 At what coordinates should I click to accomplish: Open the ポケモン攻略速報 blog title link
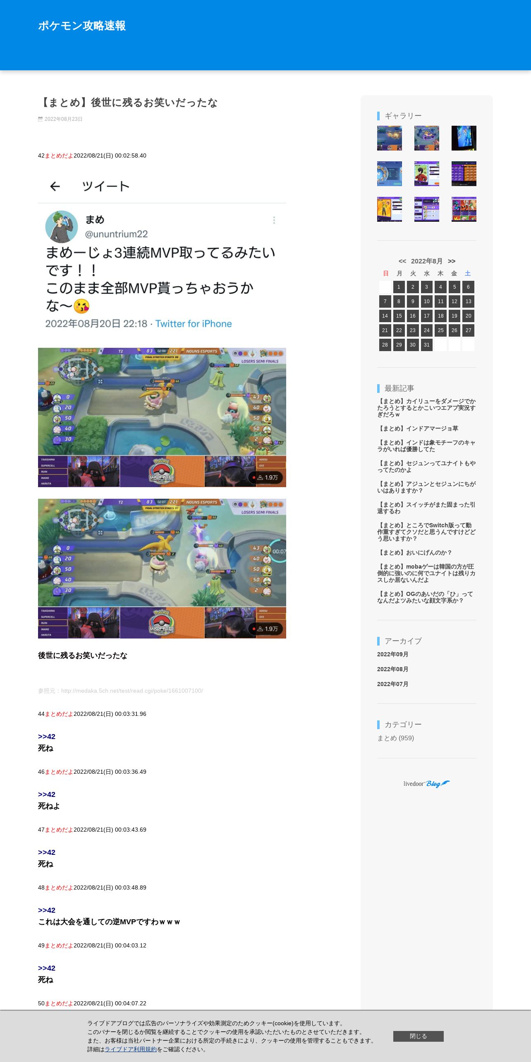pyautogui.click(x=82, y=26)
